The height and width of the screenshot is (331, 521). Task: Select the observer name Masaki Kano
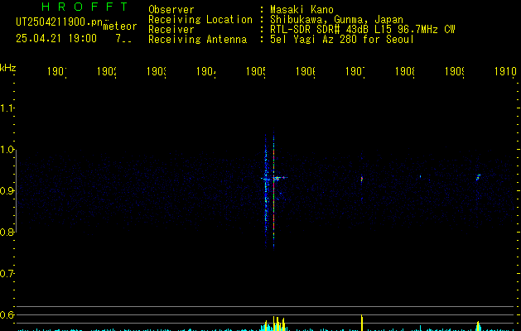(x=302, y=9)
